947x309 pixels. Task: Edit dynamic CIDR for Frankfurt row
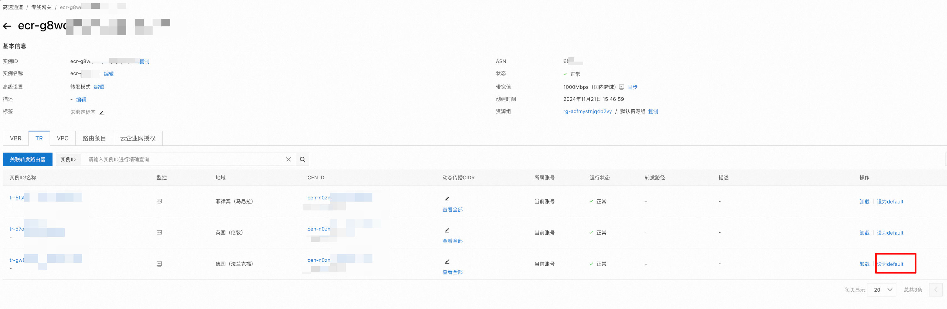point(447,262)
